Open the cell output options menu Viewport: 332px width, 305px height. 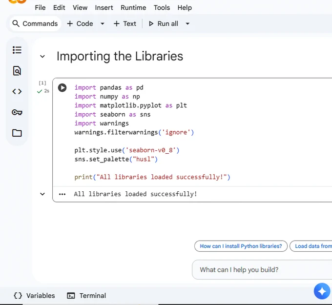(62, 194)
